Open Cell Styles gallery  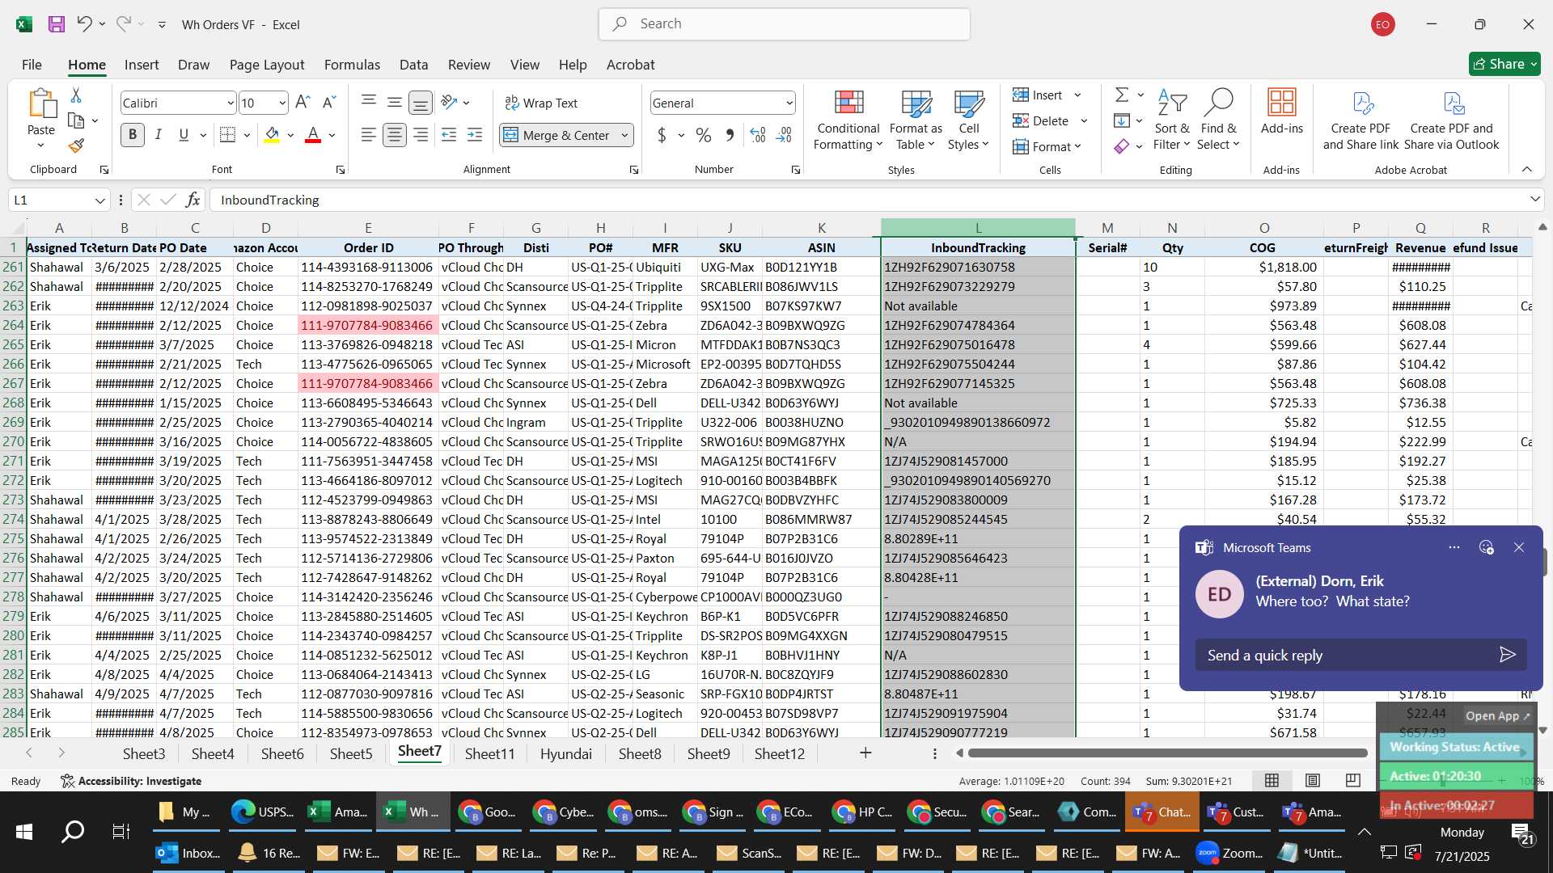[968, 120]
